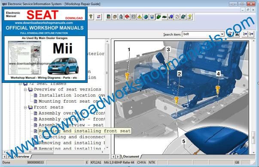
Task: Click the tree panel scroll-up arrow
Action: (x=107, y=41)
